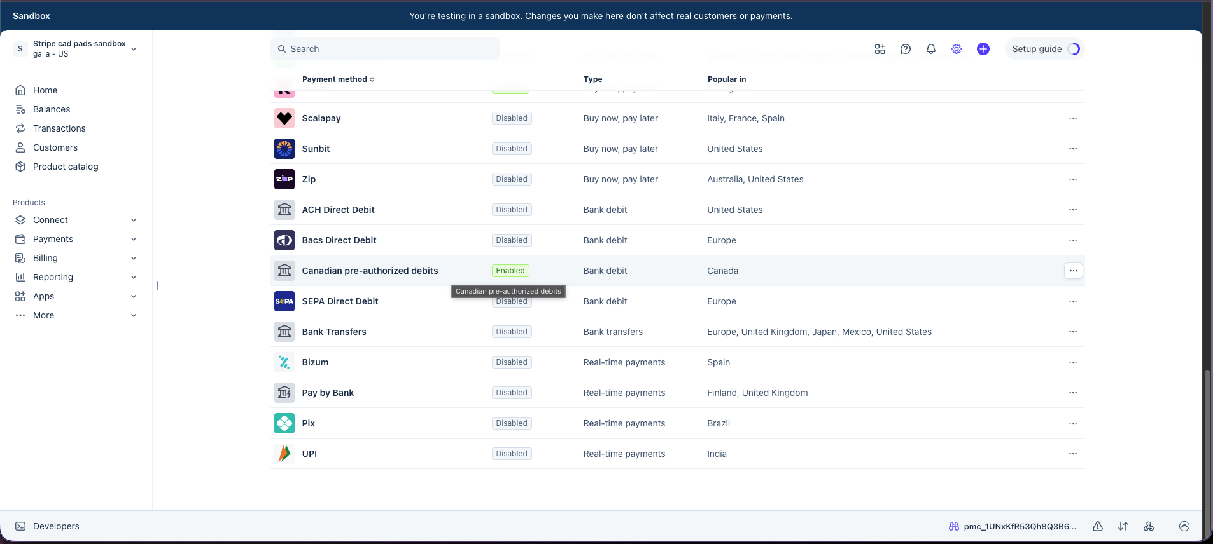Click the Zip logo icon
1213x544 pixels.
click(x=284, y=179)
